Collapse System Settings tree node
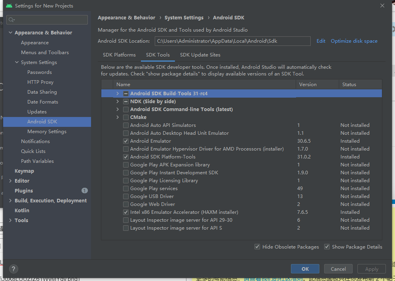 click(x=17, y=62)
